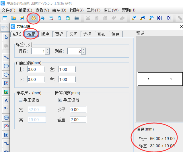Decrease 行数 with the down arrow
Screen dimensions: 183x152
47,53
